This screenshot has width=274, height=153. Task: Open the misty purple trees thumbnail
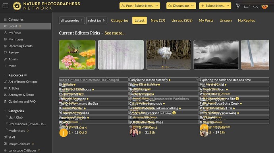click(x=121, y=55)
